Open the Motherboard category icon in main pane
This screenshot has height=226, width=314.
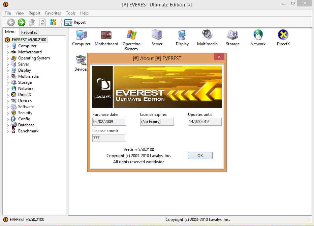click(x=106, y=35)
